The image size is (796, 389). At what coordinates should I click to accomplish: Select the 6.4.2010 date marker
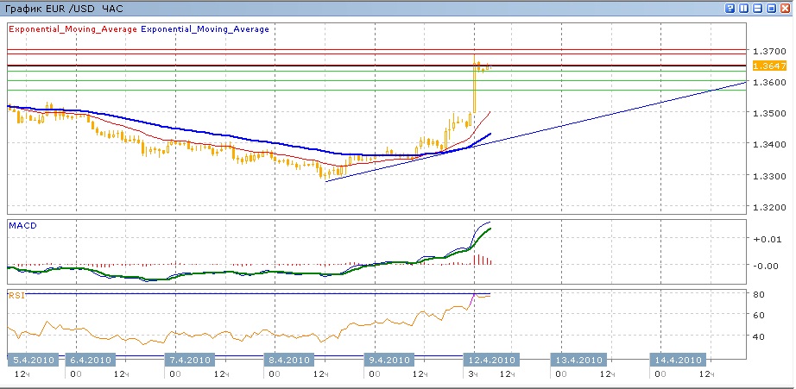[89, 360]
